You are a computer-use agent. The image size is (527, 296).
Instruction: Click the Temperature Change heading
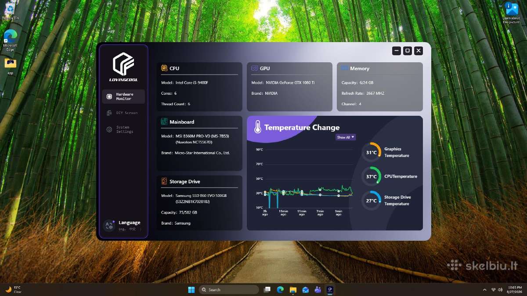(302, 128)
